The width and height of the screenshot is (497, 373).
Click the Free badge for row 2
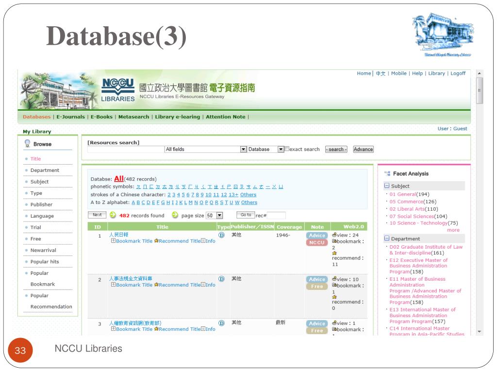(317, 287)
